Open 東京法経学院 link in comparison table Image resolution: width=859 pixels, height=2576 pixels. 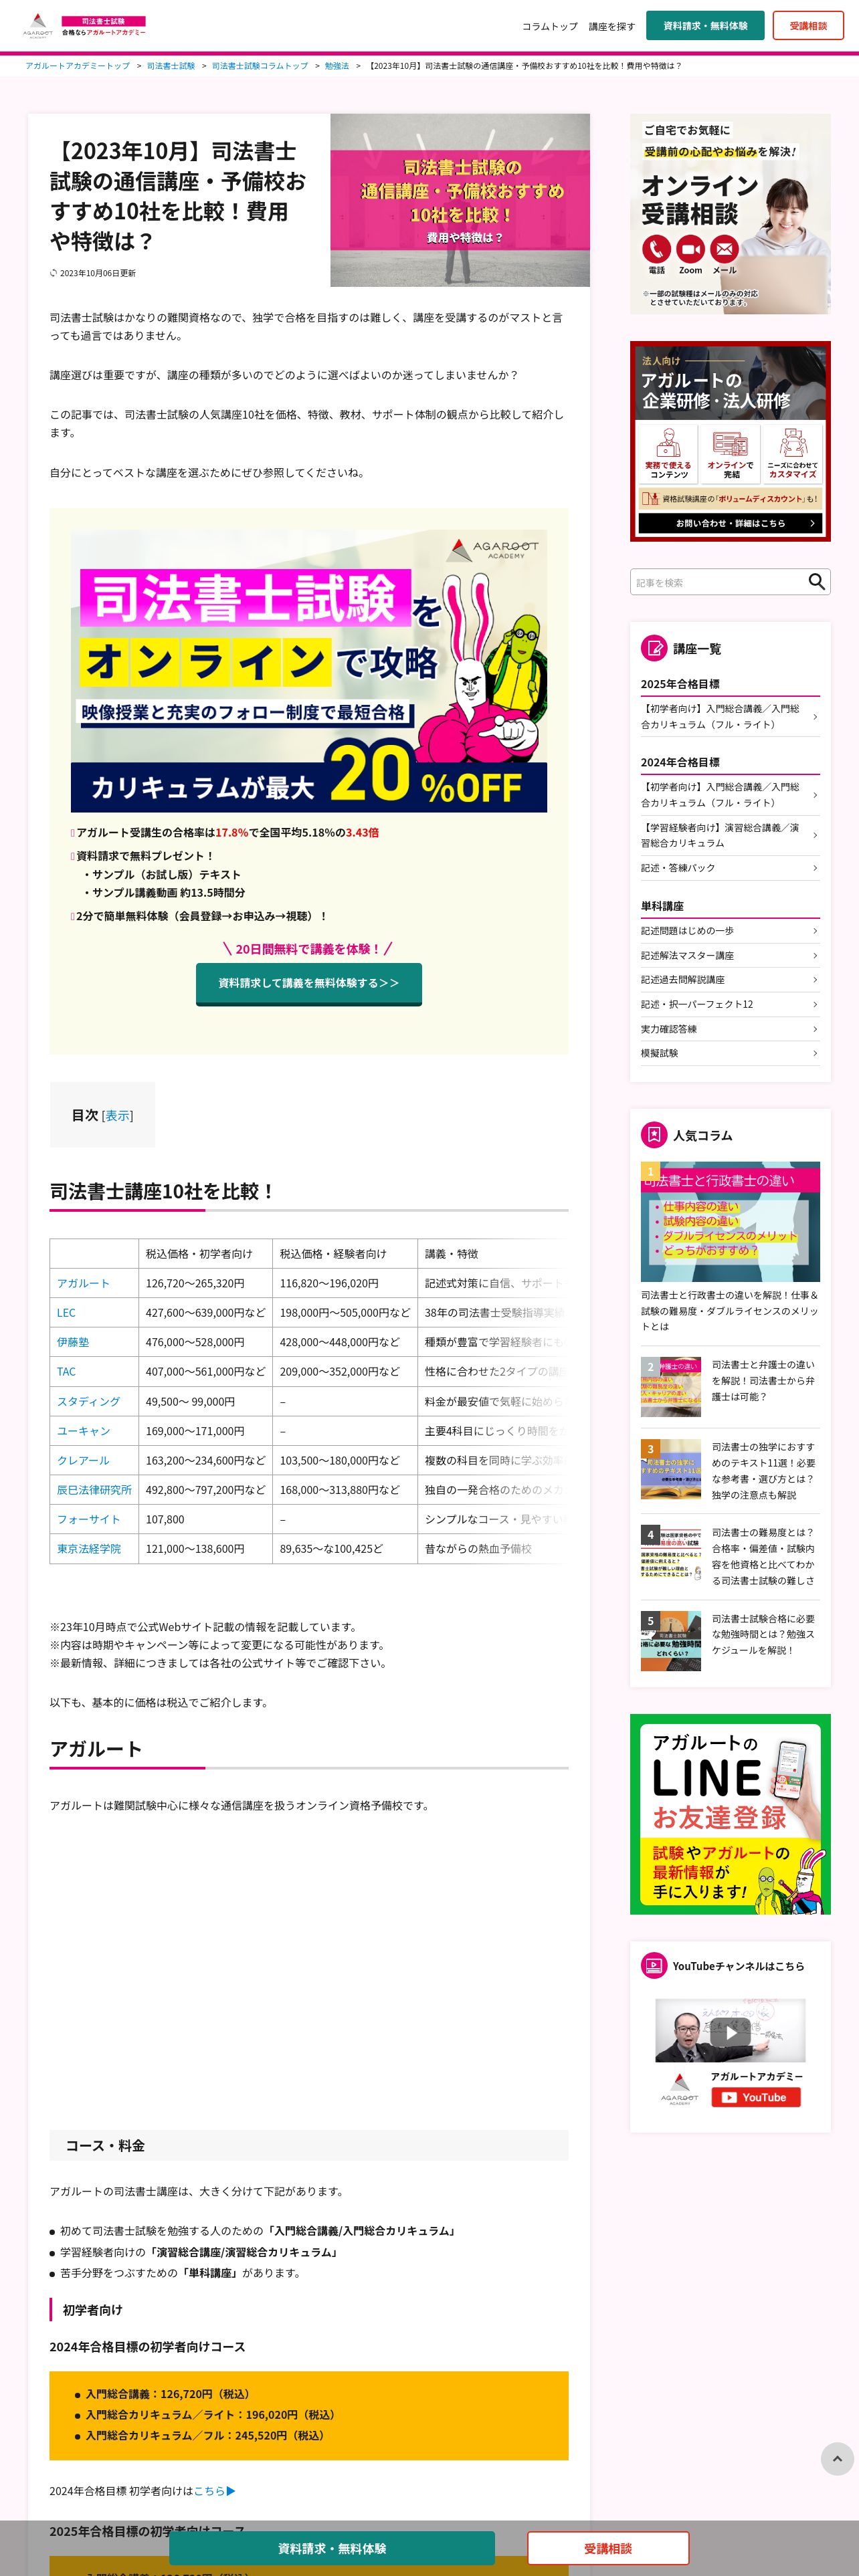(x=88, y=1549)
